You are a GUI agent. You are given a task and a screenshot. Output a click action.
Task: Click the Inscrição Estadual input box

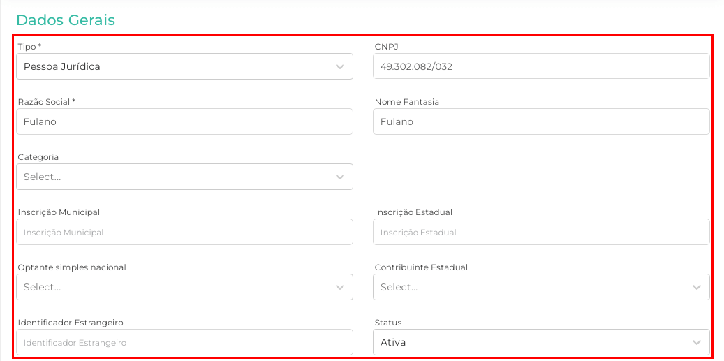point(541,232)
